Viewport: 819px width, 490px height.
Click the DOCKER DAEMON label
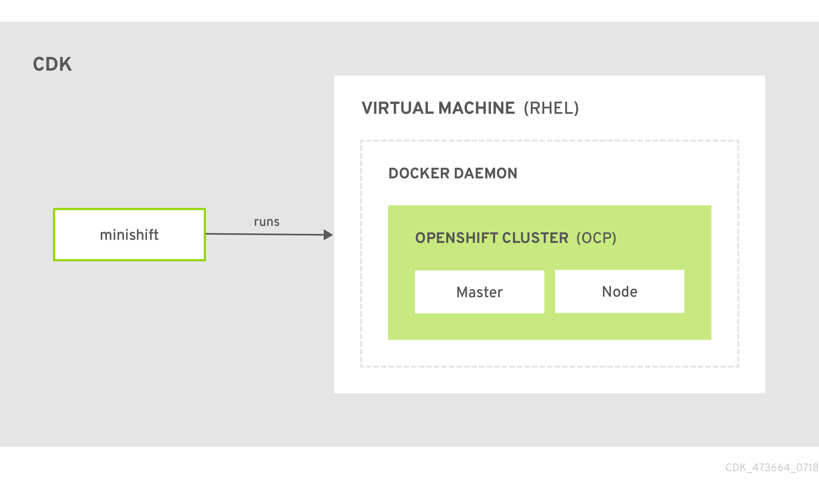453,173
